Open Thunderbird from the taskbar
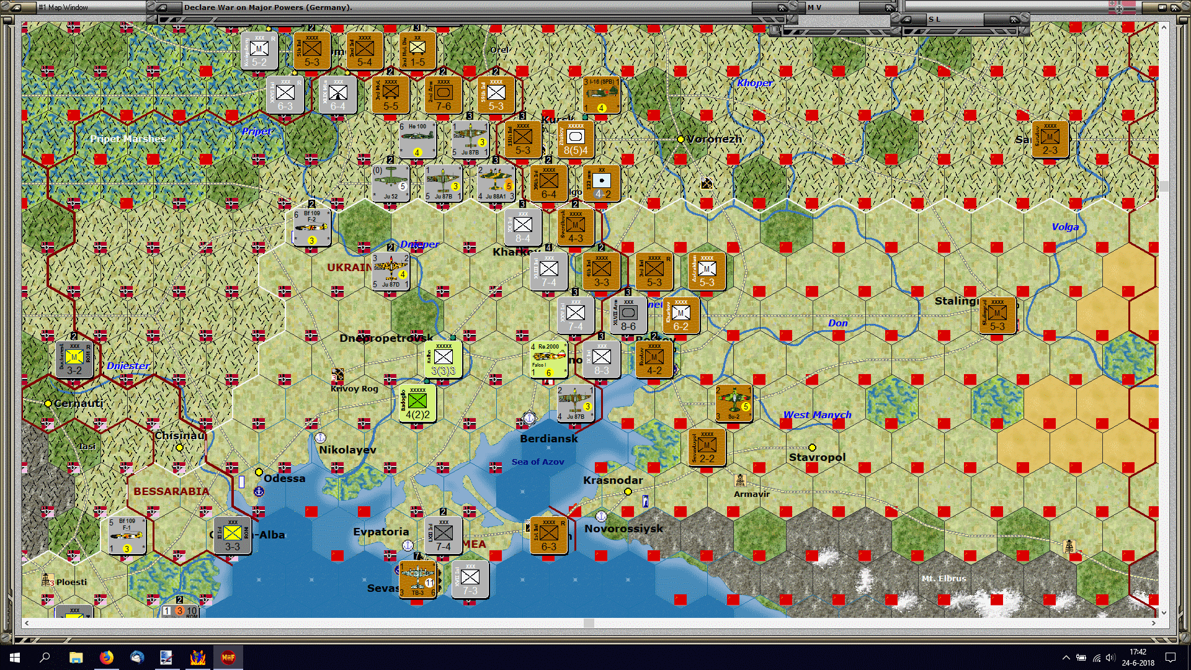The height and width of the screenshot is (670, 1191). click(136, 657)
